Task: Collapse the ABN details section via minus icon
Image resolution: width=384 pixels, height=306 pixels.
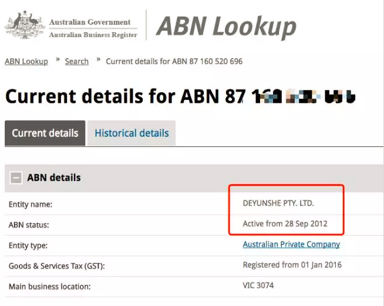Action: point(16,177)
